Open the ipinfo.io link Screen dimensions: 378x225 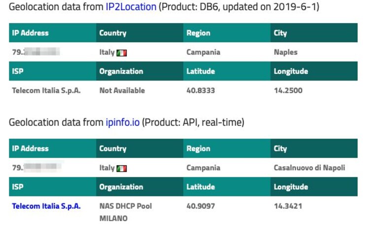click(x=122, y=122)
